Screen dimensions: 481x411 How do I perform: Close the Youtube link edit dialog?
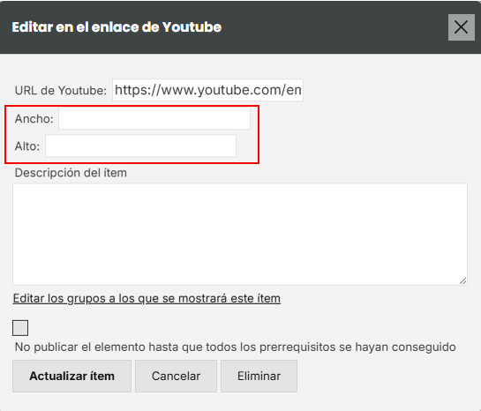(x=461, y=27)
